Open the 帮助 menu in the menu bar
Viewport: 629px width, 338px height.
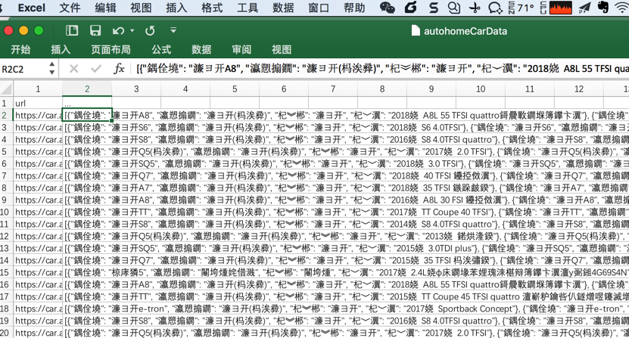coord(354,8)
